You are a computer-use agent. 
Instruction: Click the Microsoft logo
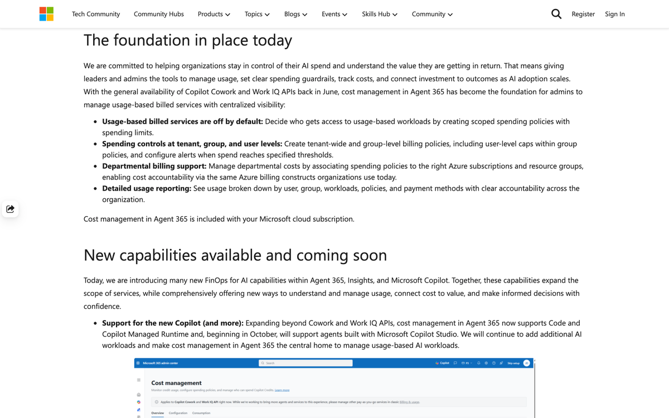47,14
